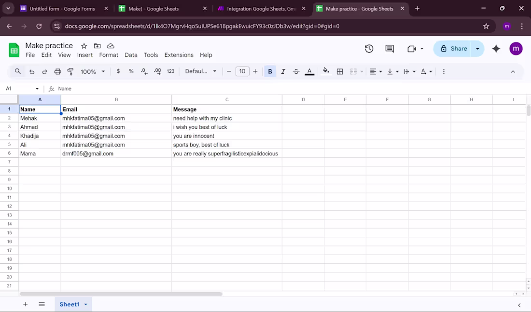The height and width of the screenshot is (312, 531).
Task: Toggle strikethrough formatting
Action: [x=296, y=71]
